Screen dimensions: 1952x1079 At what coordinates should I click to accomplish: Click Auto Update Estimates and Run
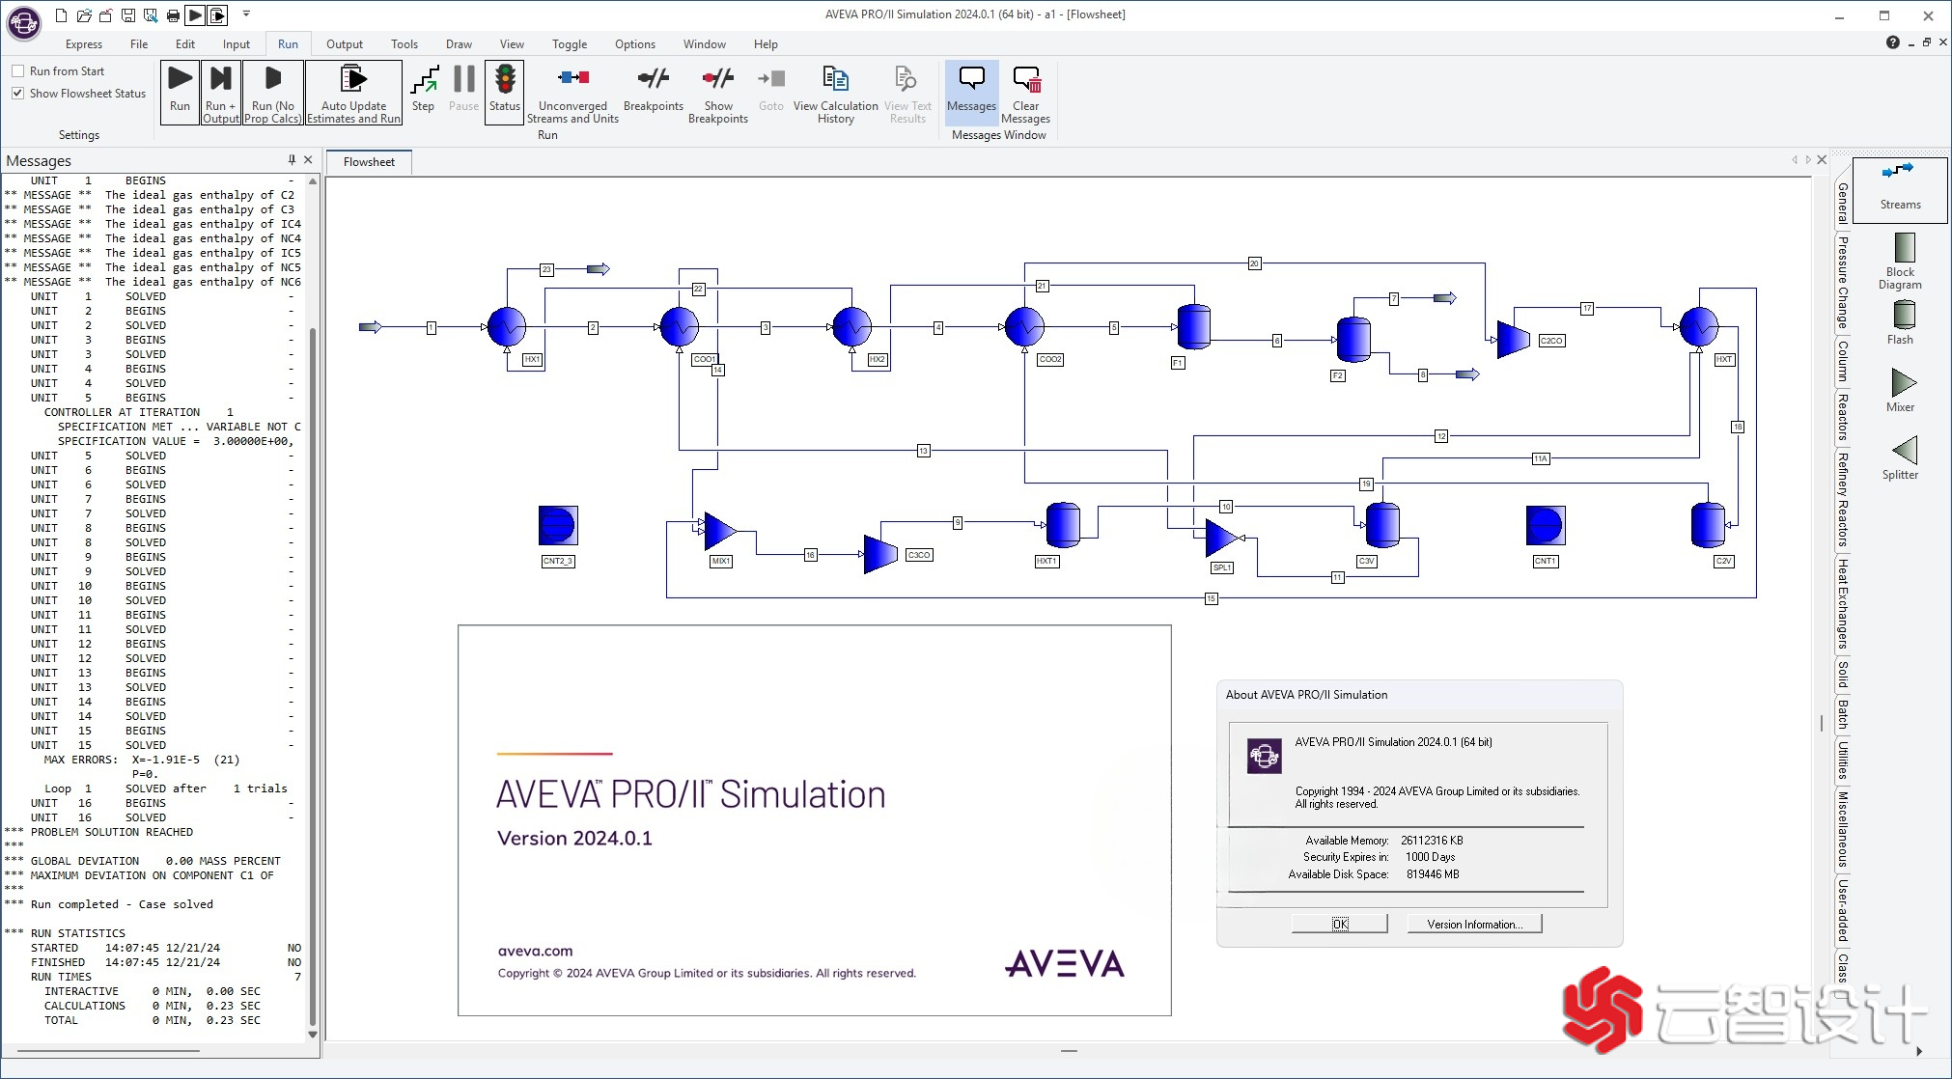click(x=353, y=92)
